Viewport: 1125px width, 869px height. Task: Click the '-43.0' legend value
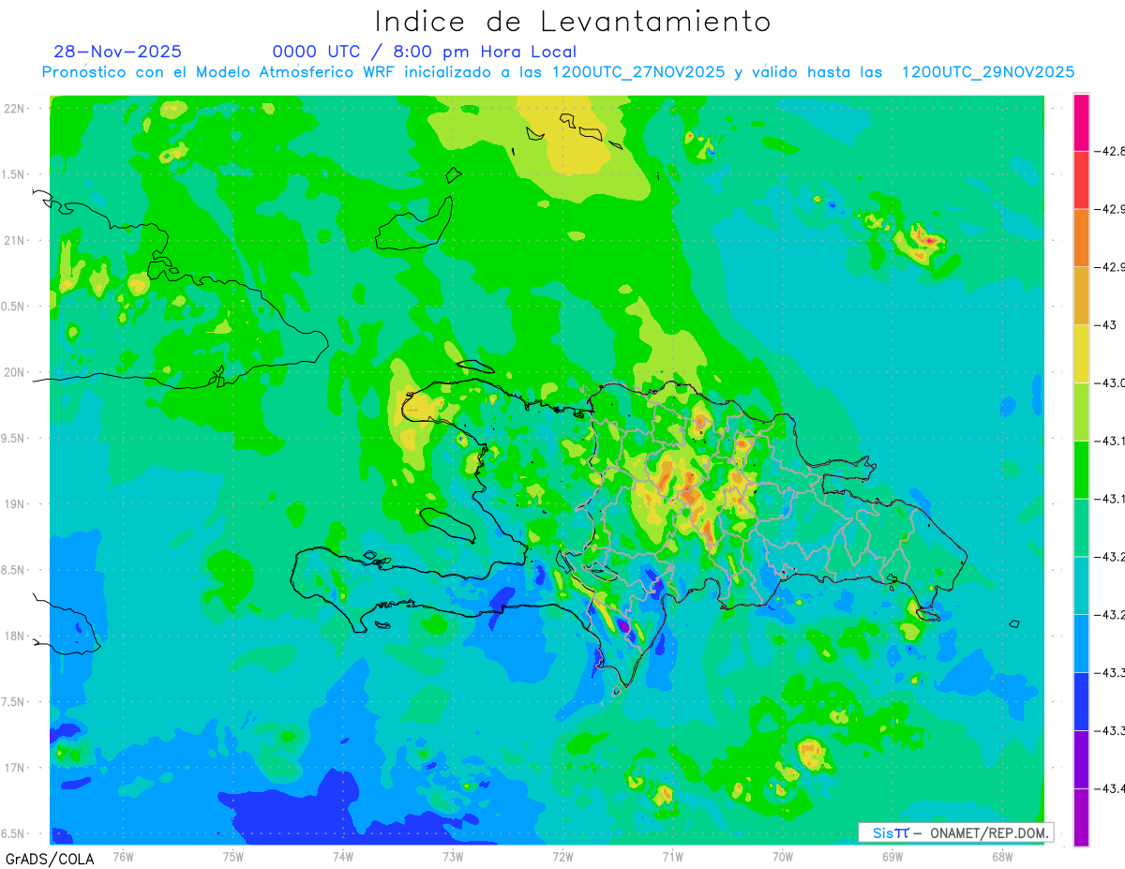click(x=1110, y=382)
